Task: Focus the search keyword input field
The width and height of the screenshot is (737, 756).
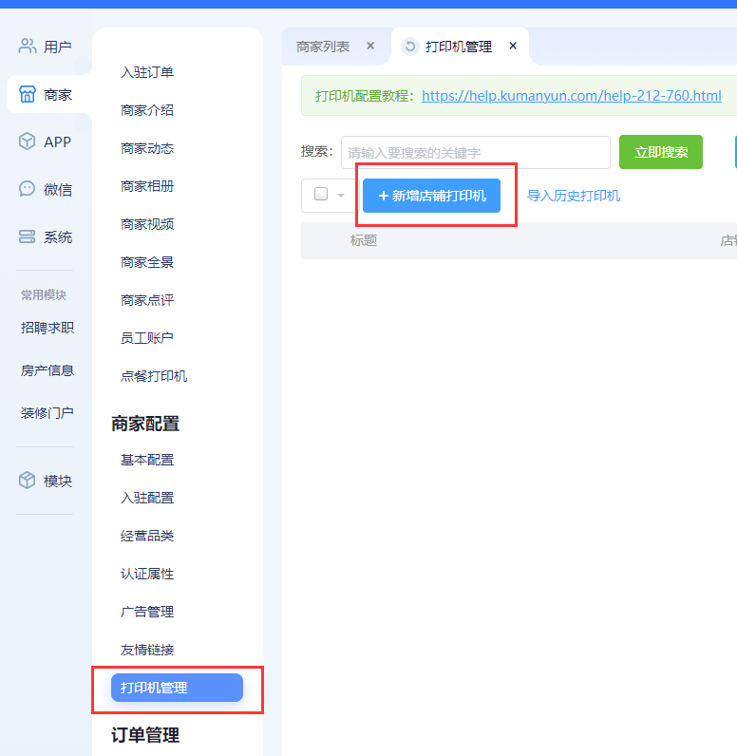Action: (475, 152)
